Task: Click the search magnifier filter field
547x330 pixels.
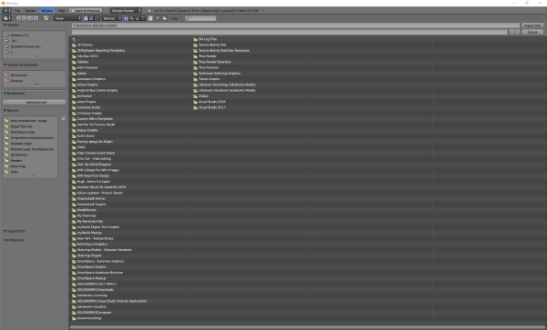Action: click(200, 18)
